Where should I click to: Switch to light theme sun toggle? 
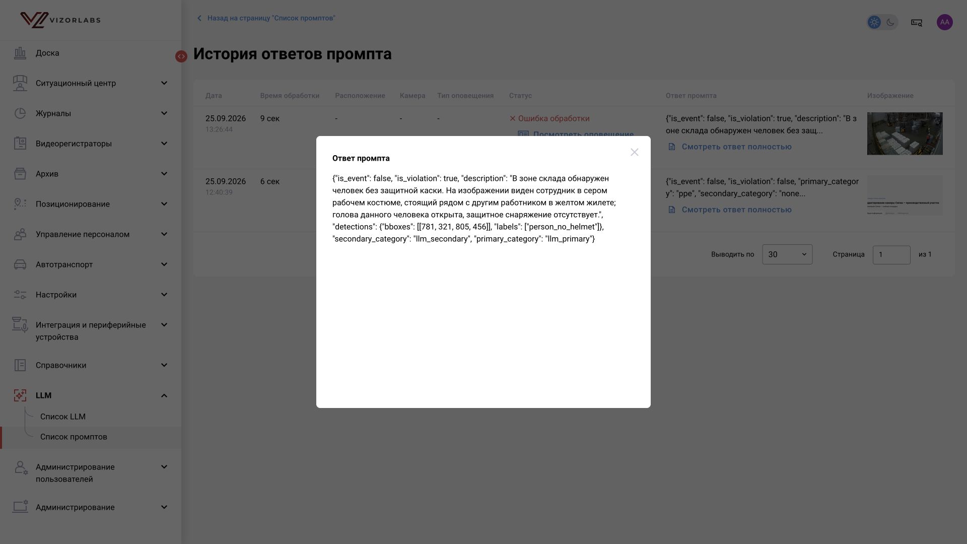(874, 22)
